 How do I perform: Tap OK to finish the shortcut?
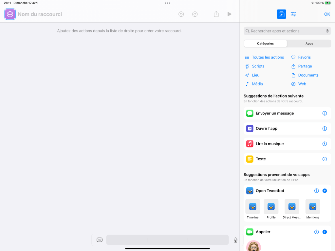(327, 14)
